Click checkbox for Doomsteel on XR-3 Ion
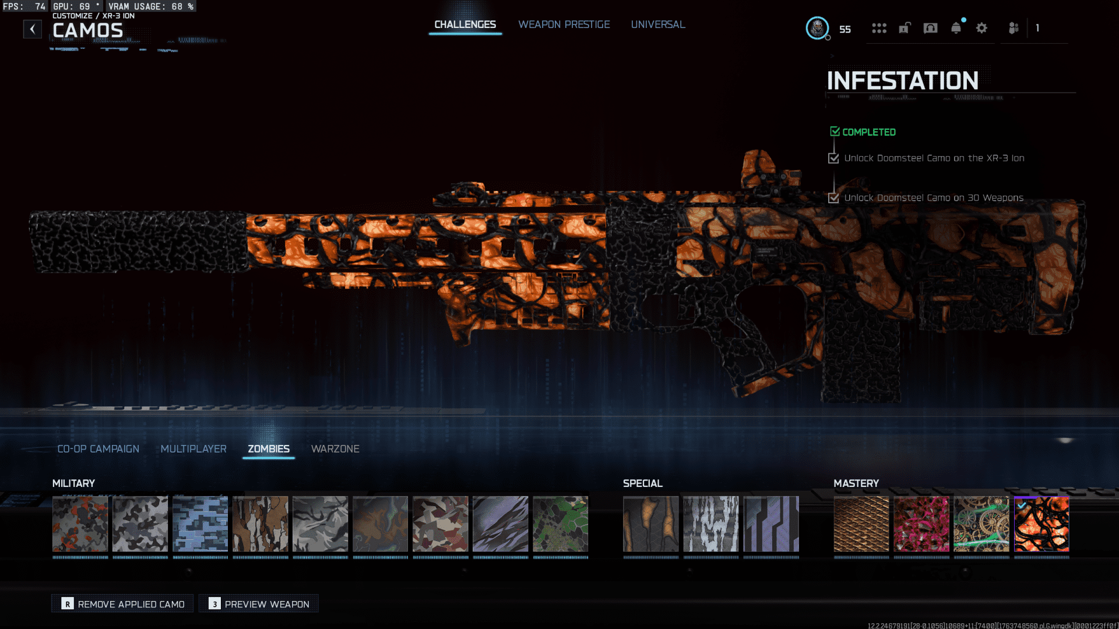 [x=833, y=158]
